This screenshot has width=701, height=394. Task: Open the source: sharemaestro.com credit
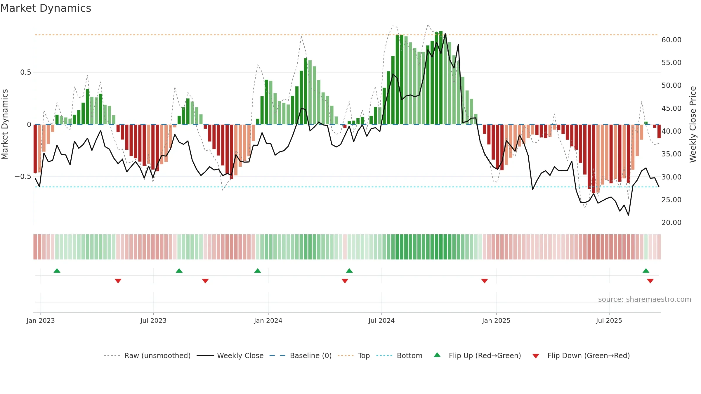[x=645, y=299]
